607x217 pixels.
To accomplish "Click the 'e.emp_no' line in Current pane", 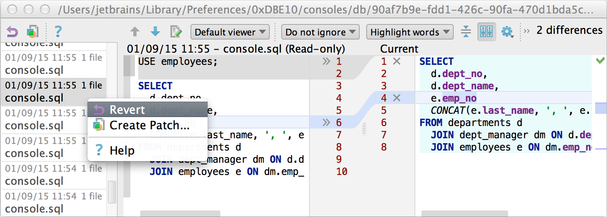I will click(454, 98).
